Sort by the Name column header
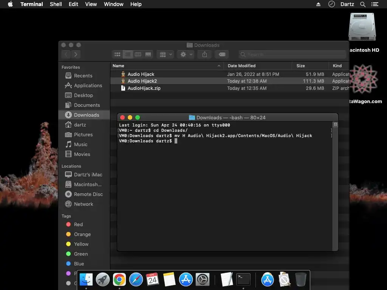 click(x=167, y=66)
